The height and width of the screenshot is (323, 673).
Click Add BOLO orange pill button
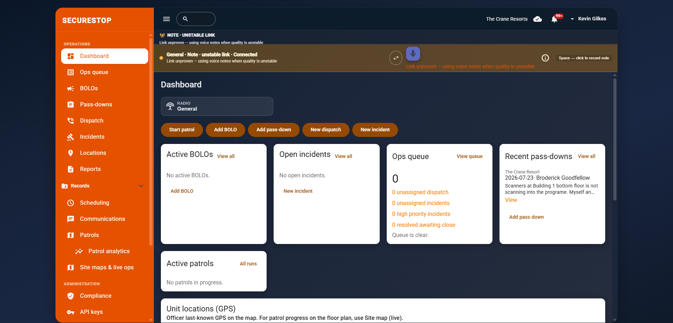tap(226, 130)
